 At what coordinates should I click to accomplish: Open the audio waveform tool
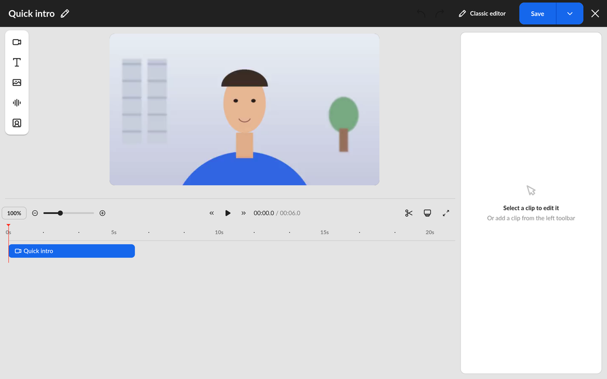tap(17, 102)
